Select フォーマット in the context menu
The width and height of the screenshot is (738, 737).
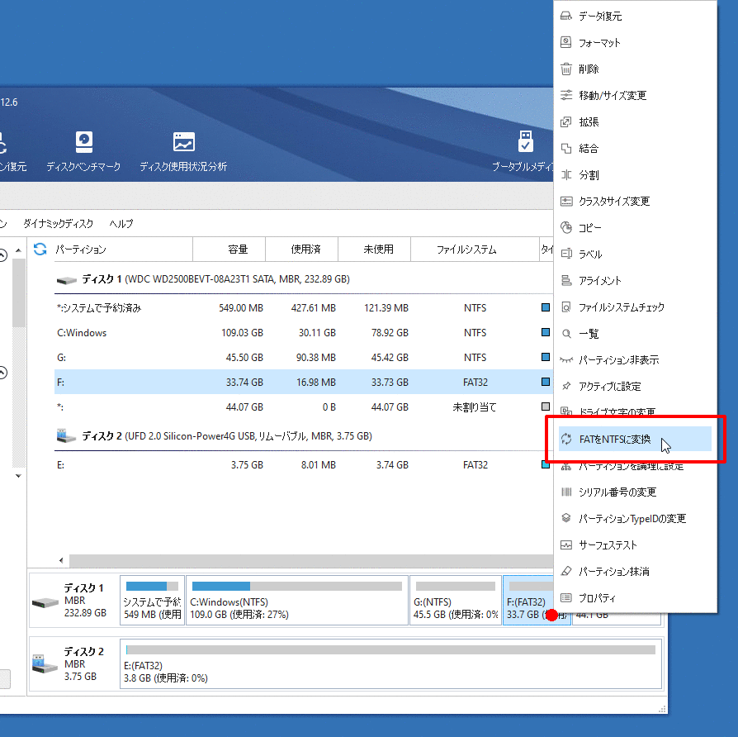(599, 43)
